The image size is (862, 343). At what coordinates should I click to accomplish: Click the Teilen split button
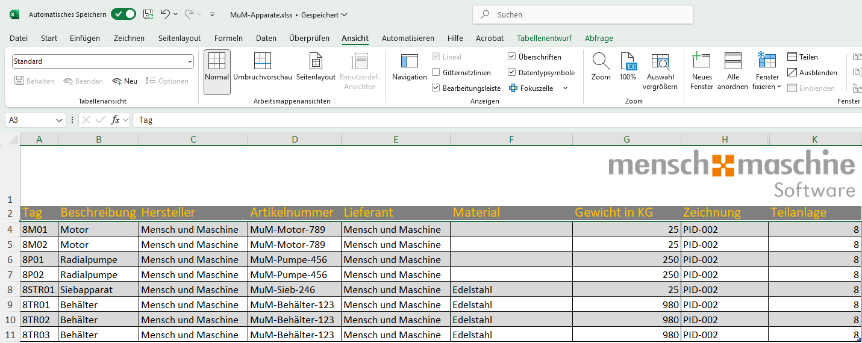point(802,57)
